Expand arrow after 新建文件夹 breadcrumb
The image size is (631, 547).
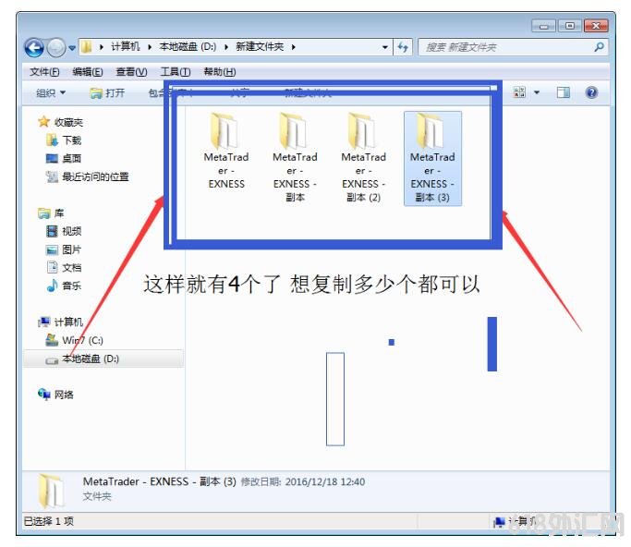click(x=294, y=47)
